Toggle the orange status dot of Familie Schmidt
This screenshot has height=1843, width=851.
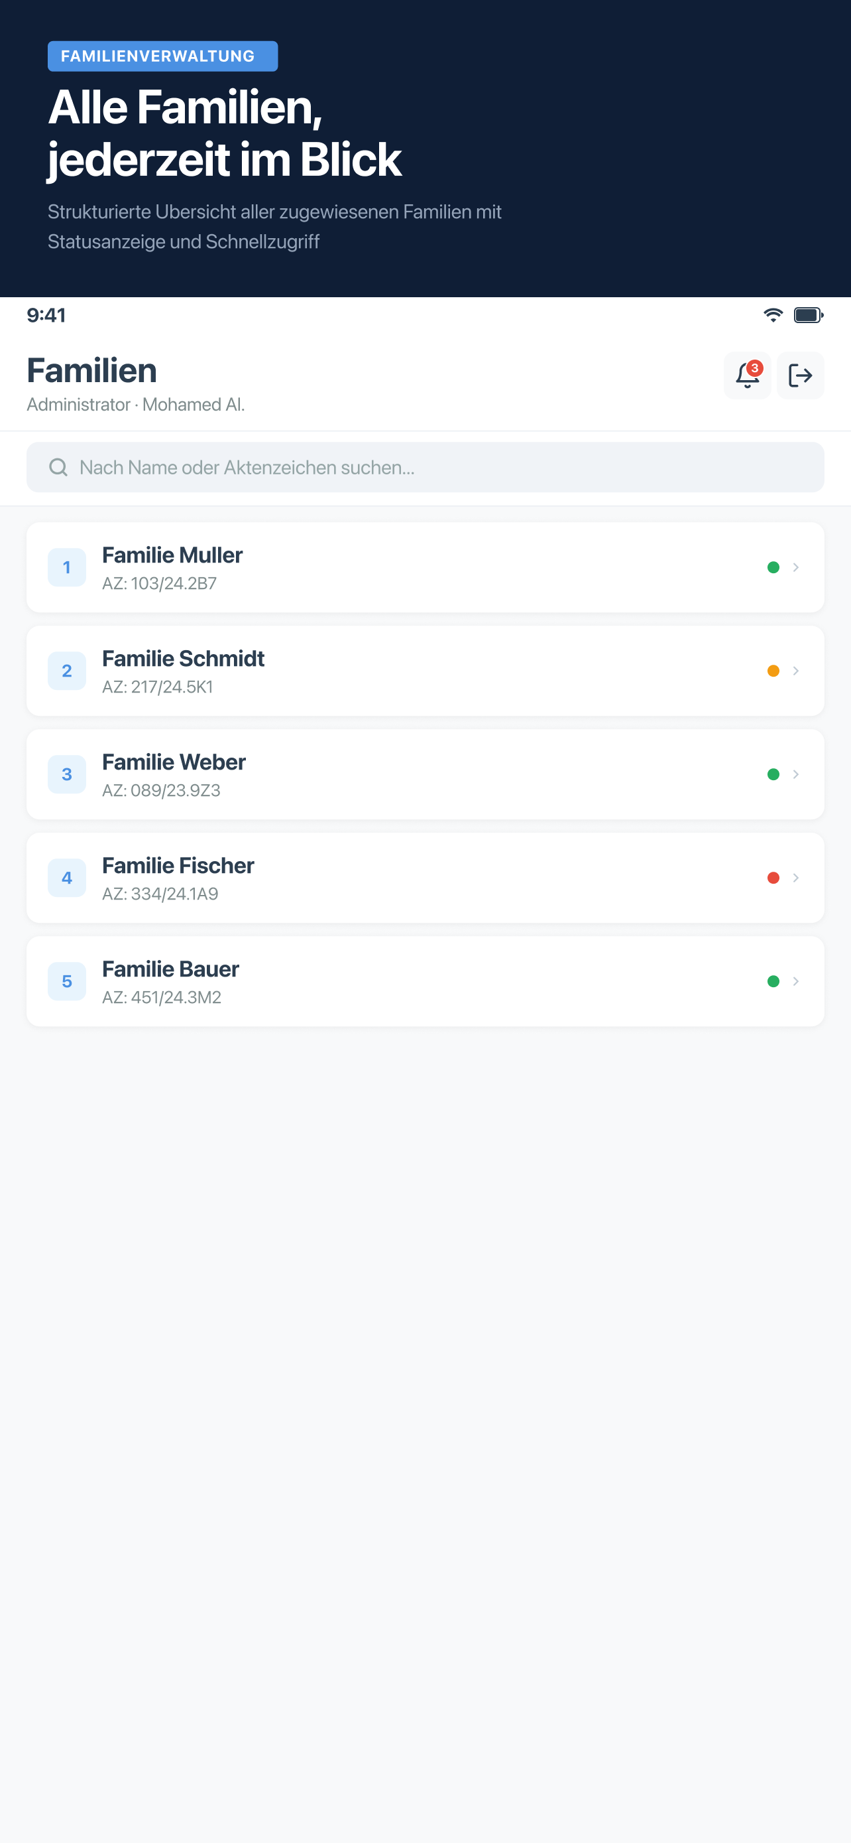[774, 670]
